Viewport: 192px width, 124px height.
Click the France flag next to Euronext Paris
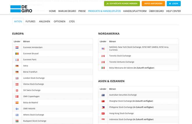coord(17,60)
